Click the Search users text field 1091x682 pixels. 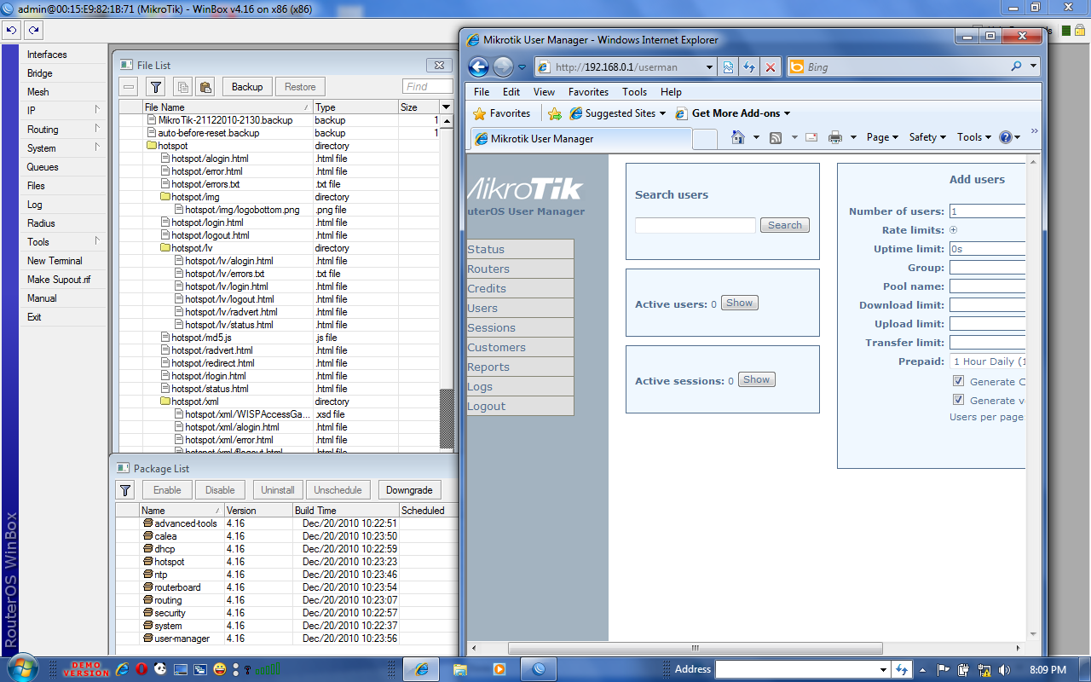(696, 225)
